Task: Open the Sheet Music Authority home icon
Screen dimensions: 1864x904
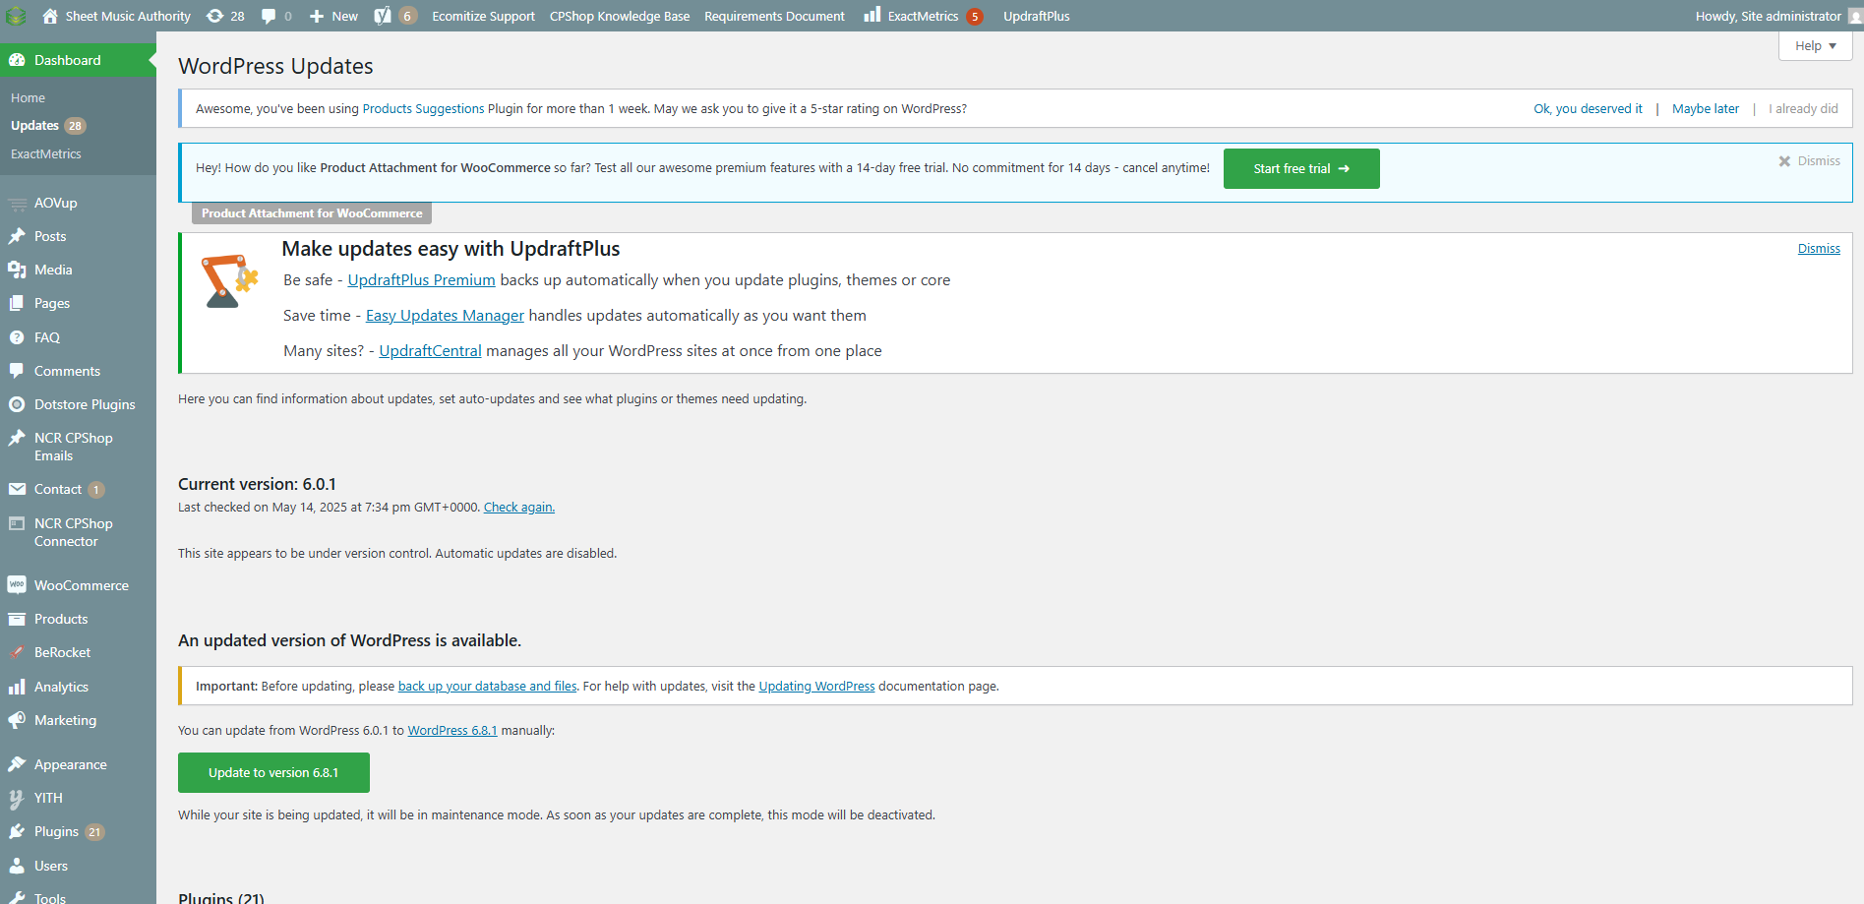Action: point(50,16)
